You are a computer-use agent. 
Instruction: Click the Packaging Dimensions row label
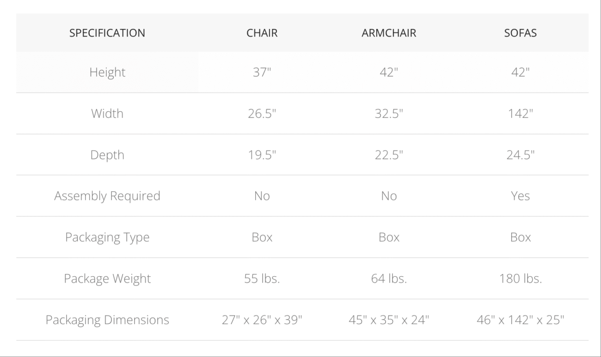(107, 320)
